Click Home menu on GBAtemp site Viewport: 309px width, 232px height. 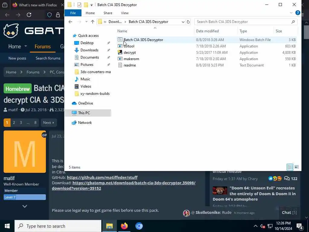pyautogui.click(x=14, y=47)
